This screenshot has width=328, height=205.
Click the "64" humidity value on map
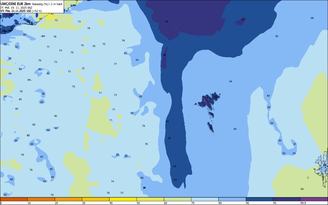(x=302, y=189)
